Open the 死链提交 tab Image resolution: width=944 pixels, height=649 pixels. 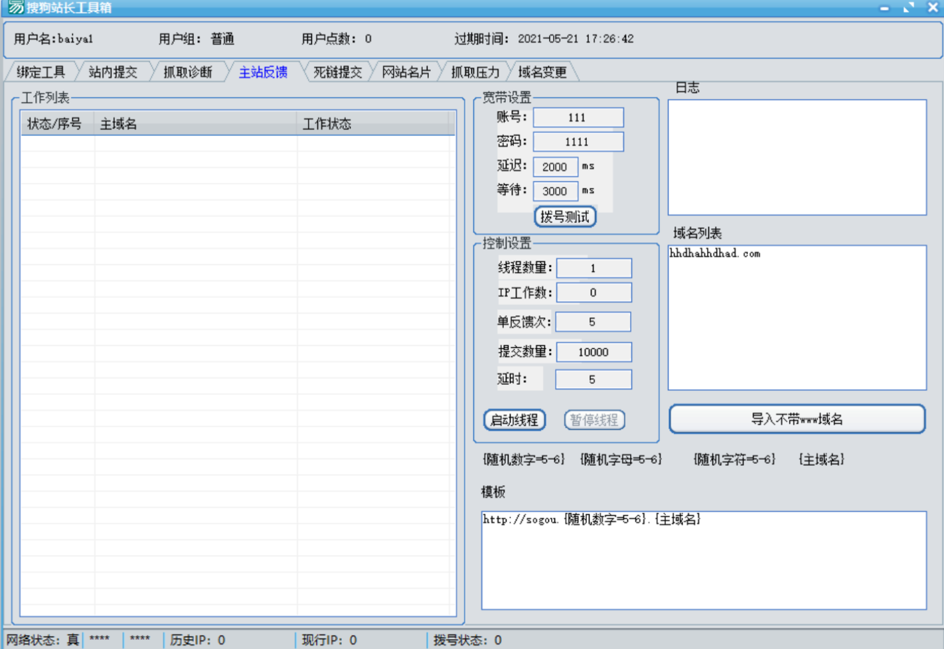337,72
